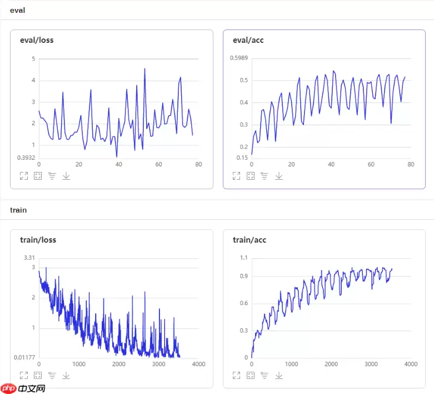Viewport: 434px width, 394px height.
Task: Enlarge the train/acc chart to fullscreen
Action: [236, 376]
